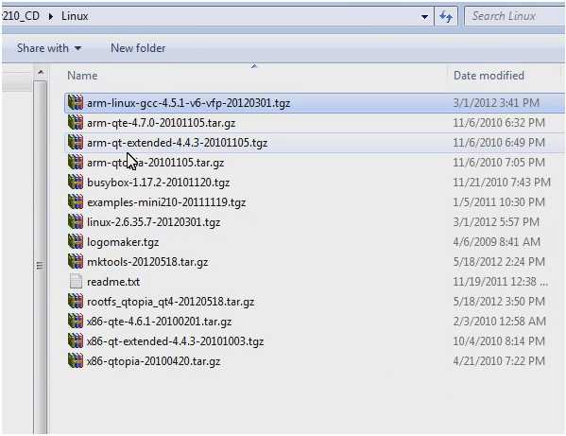This screenshot has width=566, height=436.
Task: Select file arm-qt-extended-4.4.3-20101105.tgz
Action: click(178, 143)
